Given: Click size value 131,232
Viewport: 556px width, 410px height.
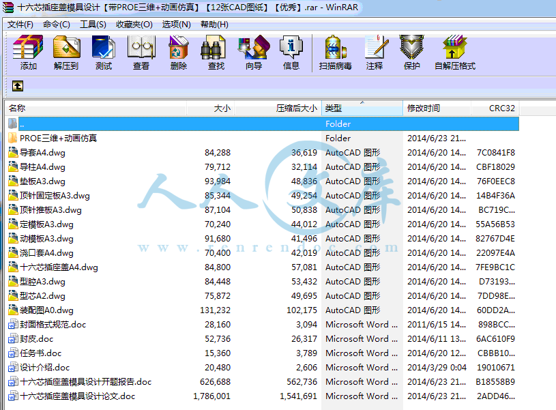Looking at the screenshot, I should coord(216,310).
